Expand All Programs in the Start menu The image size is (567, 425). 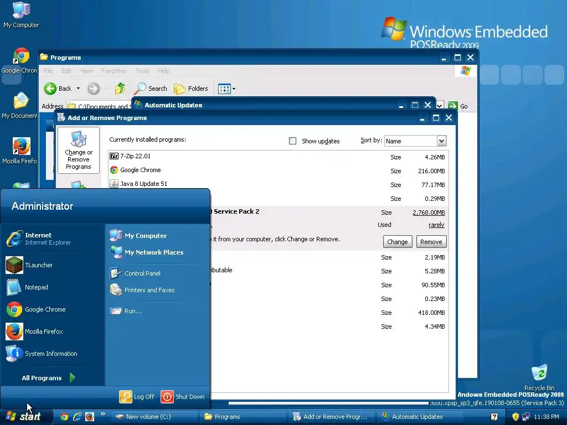tap(49, 377)
